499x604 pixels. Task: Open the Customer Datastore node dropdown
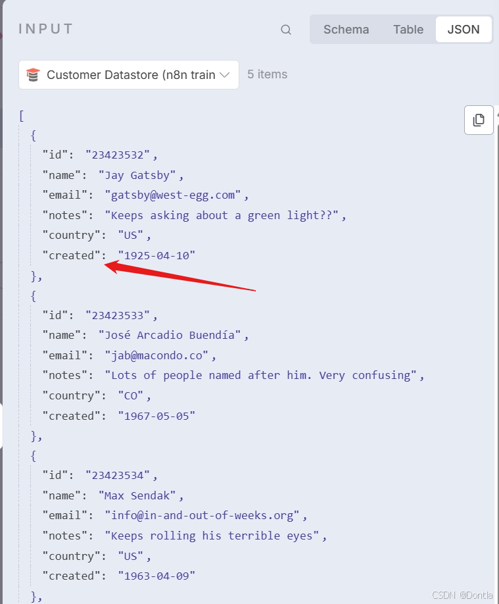tap(129, 75)
